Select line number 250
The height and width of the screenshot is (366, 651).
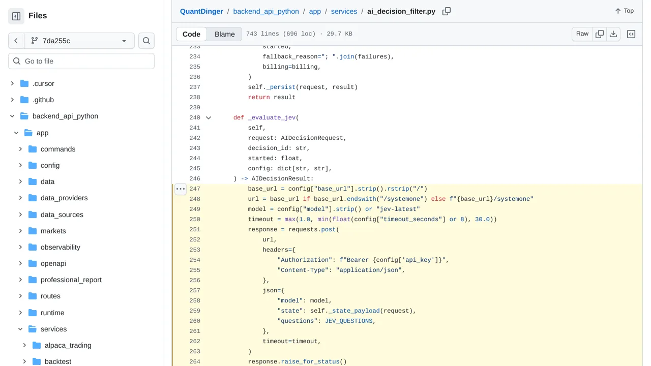pyautogui.click(x=195, y=219)
